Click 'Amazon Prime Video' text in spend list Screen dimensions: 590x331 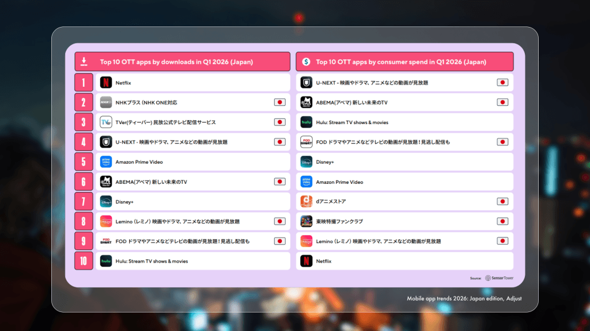click(339, 182)
